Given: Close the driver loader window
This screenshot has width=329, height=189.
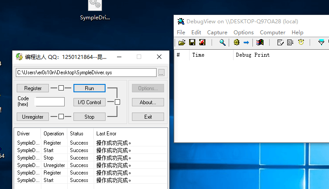Looking at the screenshot, I should pos(159,57).
